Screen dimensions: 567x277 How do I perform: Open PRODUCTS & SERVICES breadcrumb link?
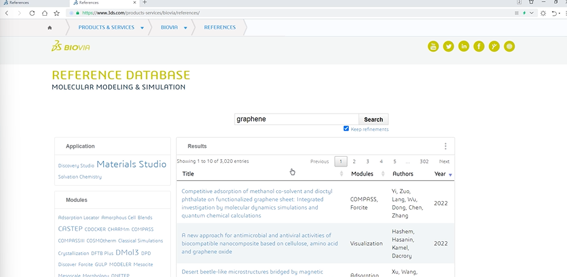[106, 27]
